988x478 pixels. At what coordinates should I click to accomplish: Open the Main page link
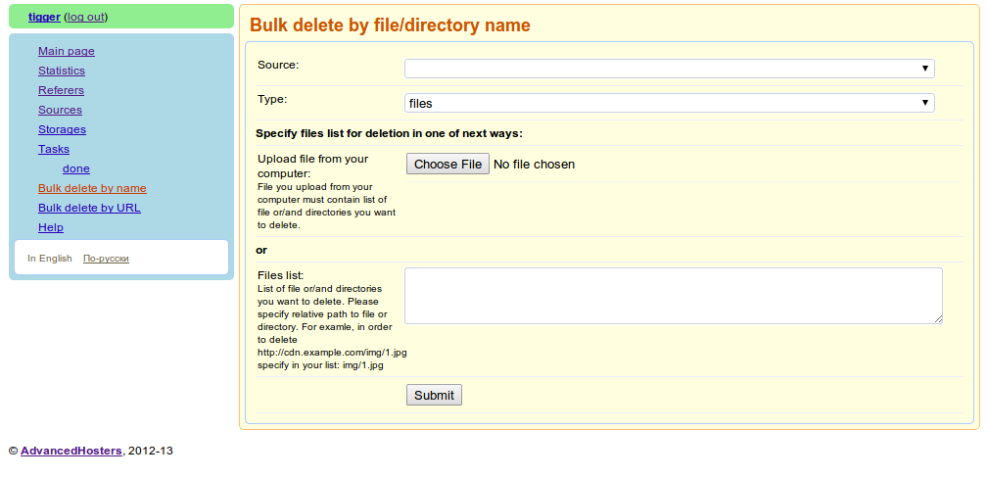(67, 51)
